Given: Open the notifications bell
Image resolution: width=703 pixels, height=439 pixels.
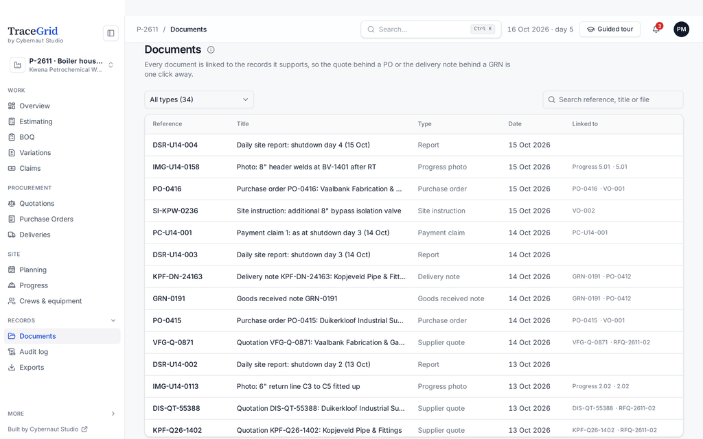Looking at the screenshot, I should tap(656, 29).
